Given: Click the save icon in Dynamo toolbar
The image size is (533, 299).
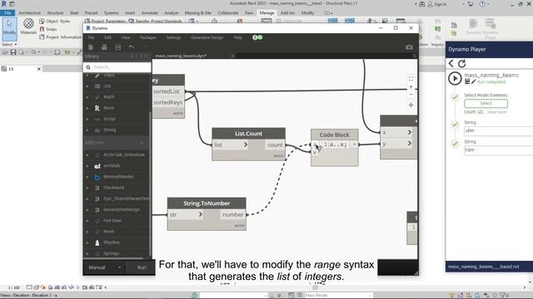Looking at the screenshot, I should point(118,47).
